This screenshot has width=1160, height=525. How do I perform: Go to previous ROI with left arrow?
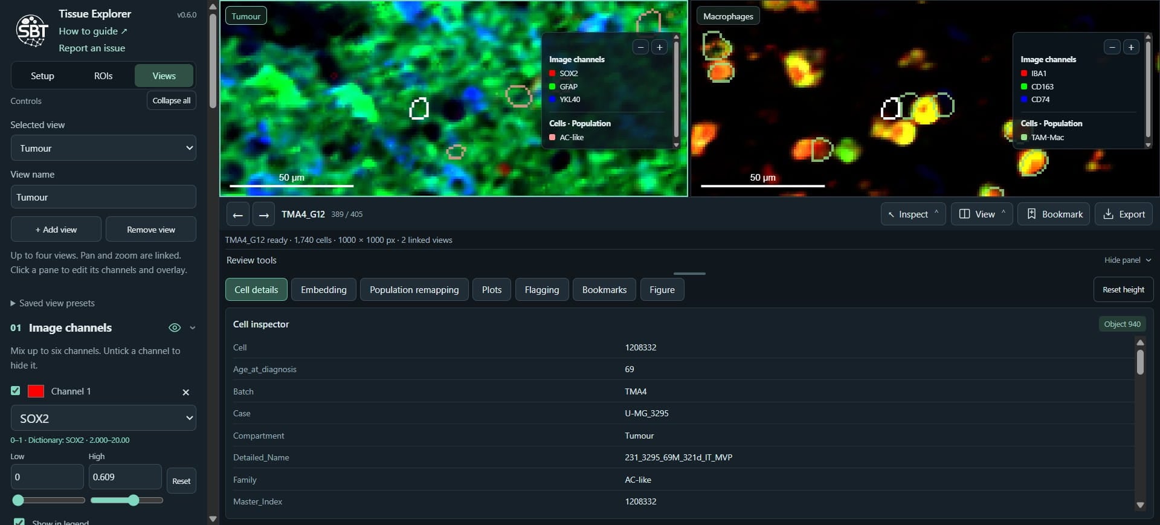pos(237,214)
